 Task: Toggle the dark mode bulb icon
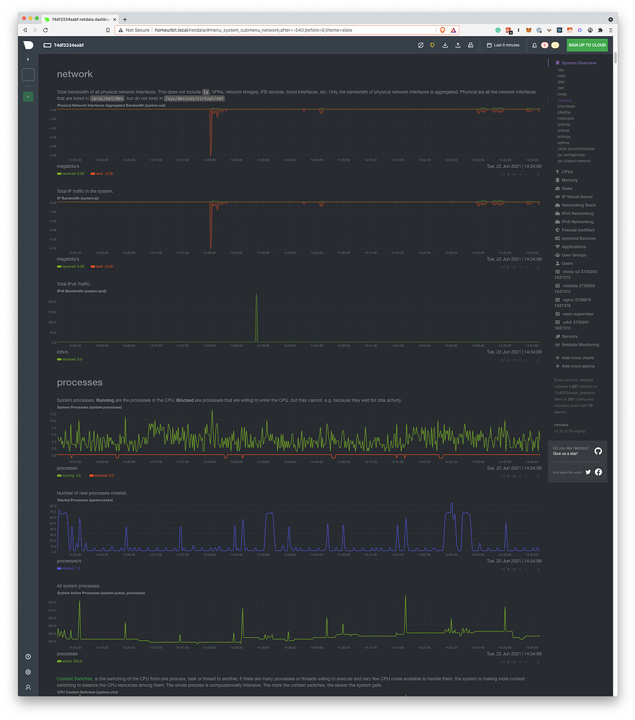[433, 45]
